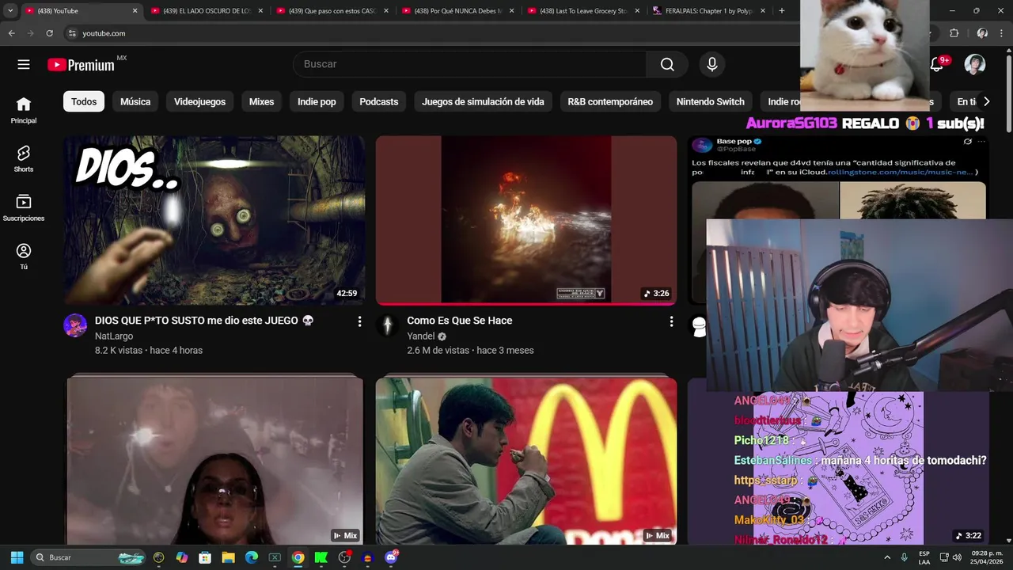
Task: Switch to Que paso con estos CASOS tab
Action: pyautogui.click(x=332, y=11)
